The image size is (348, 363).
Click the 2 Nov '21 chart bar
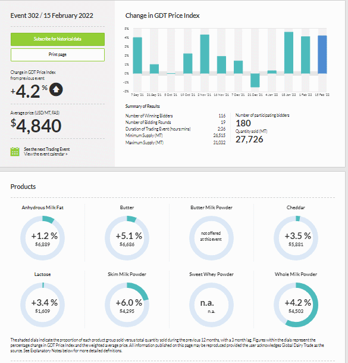point(205,54)
